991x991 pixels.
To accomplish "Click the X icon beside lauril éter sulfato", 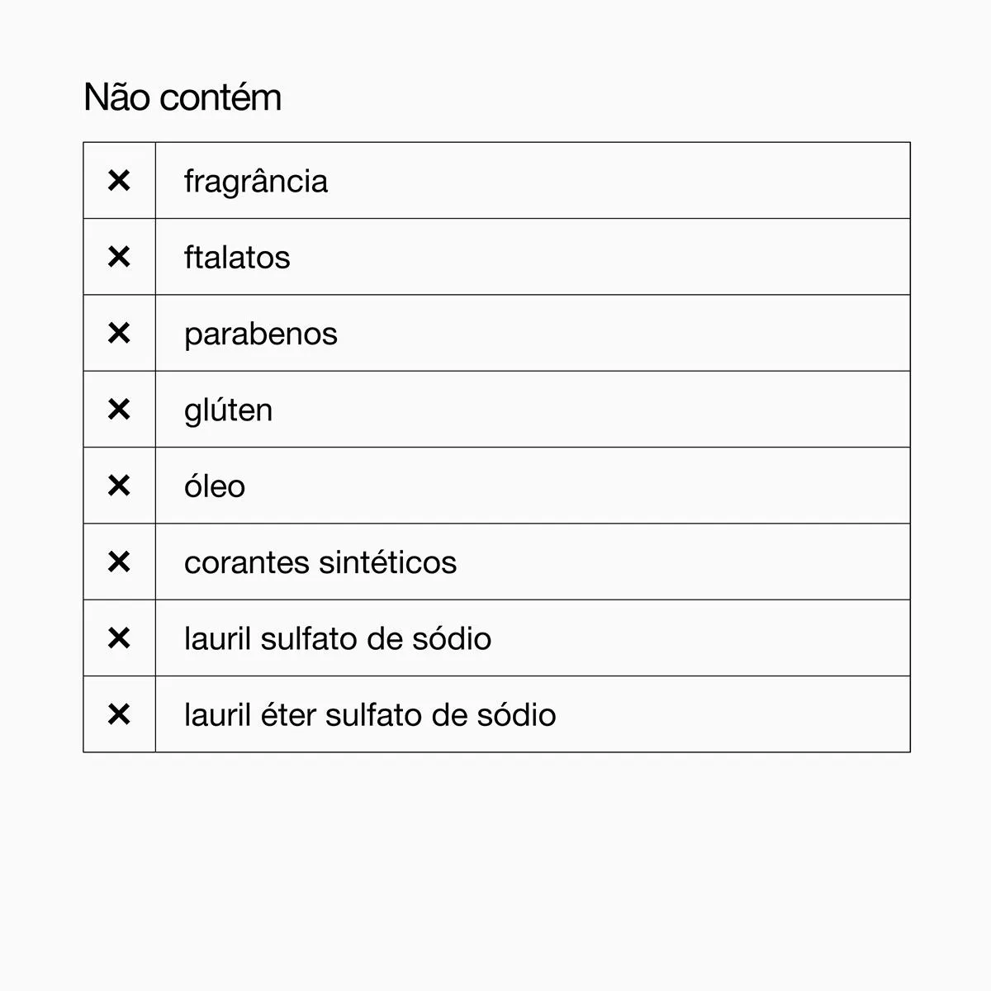I will [x=119, y=714].
